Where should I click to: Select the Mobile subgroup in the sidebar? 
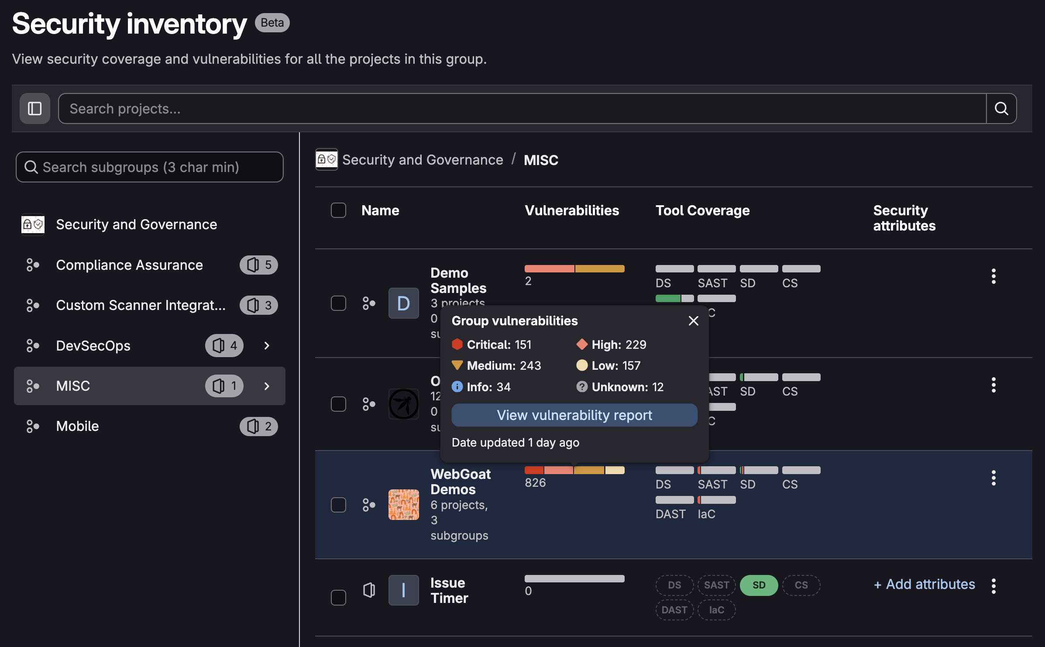point(77,426)
